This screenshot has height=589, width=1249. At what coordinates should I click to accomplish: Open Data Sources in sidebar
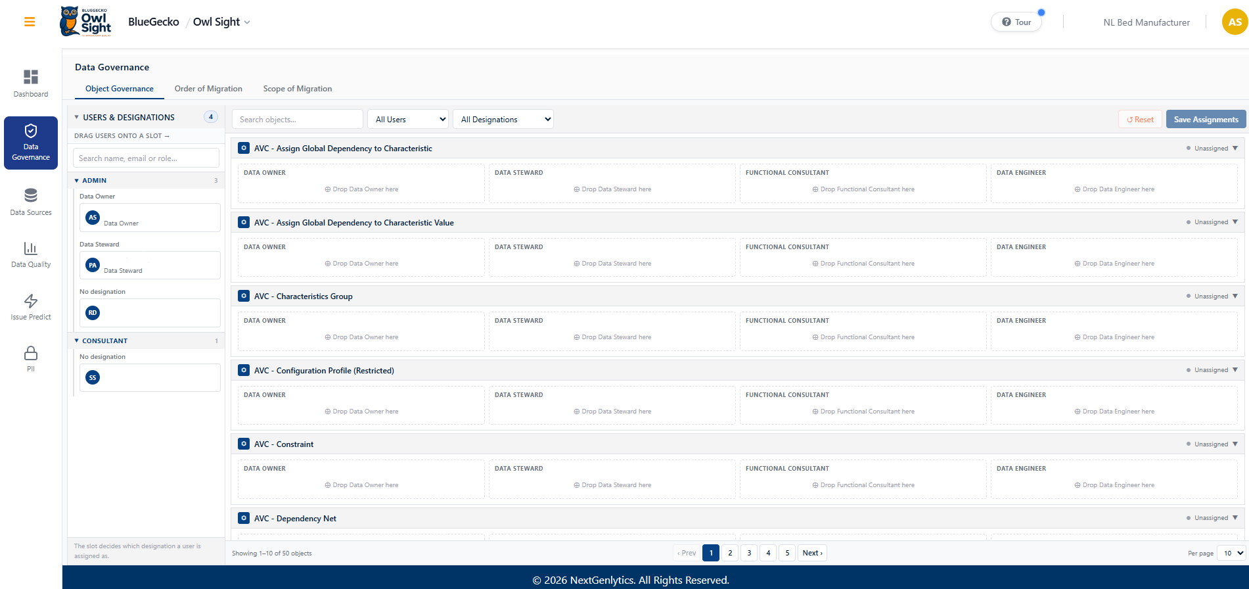[31, 202]
